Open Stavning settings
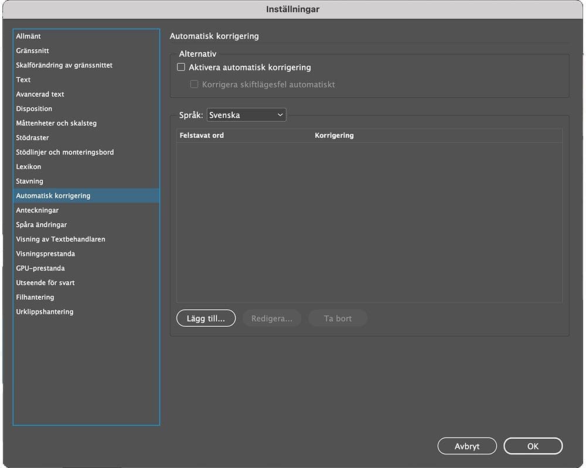 [86, 181]
